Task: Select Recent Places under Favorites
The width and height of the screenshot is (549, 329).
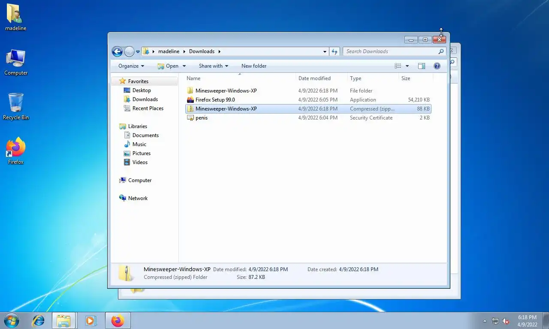Action: pyautogui.click(x=148, y=108)
